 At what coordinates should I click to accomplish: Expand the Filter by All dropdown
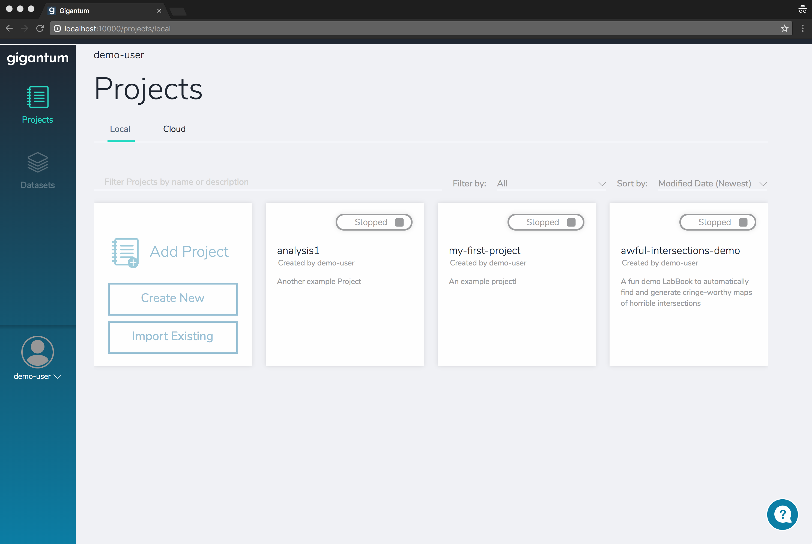[551, 183]
